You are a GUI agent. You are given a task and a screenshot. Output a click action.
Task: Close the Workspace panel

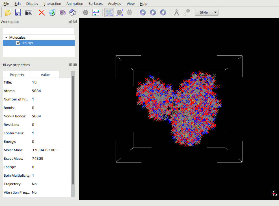coord(75,22)
